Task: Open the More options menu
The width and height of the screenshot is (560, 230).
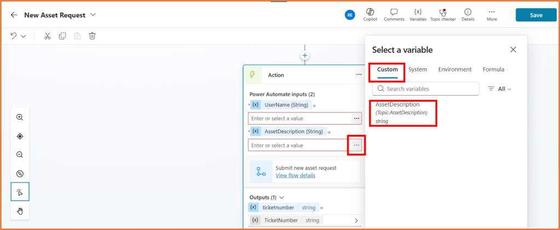Action: click(492, 15)
